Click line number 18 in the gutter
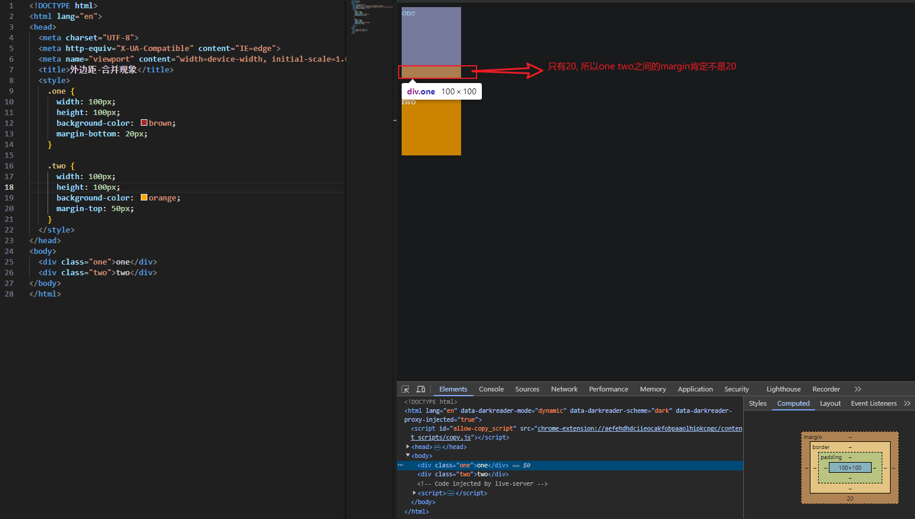Screen dimensions: 915x519 (9, 187)
